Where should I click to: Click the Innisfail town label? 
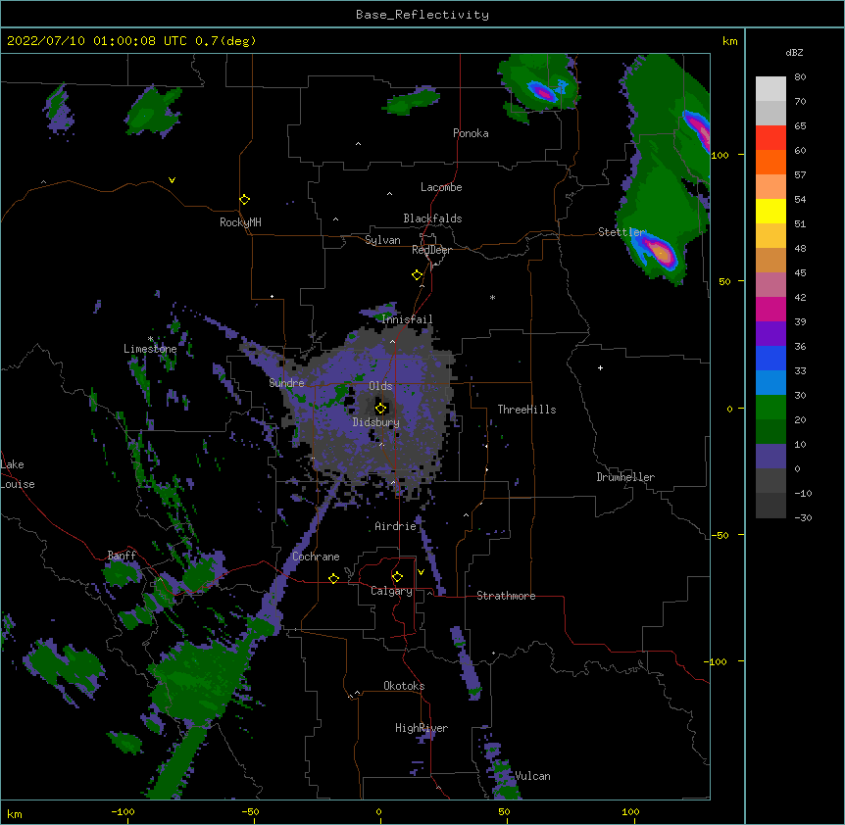point(407,319)
